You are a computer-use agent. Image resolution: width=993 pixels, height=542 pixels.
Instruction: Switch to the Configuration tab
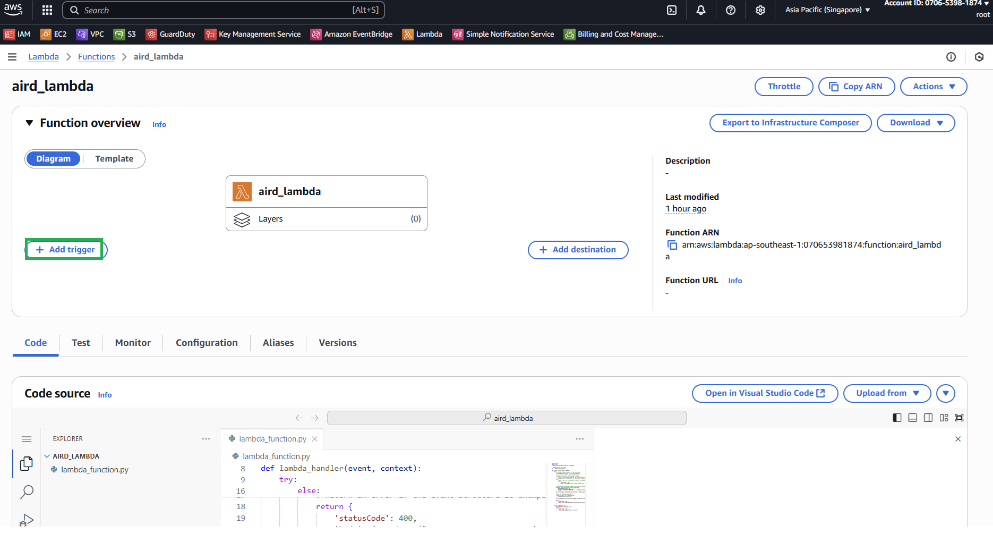click(207, 343)
